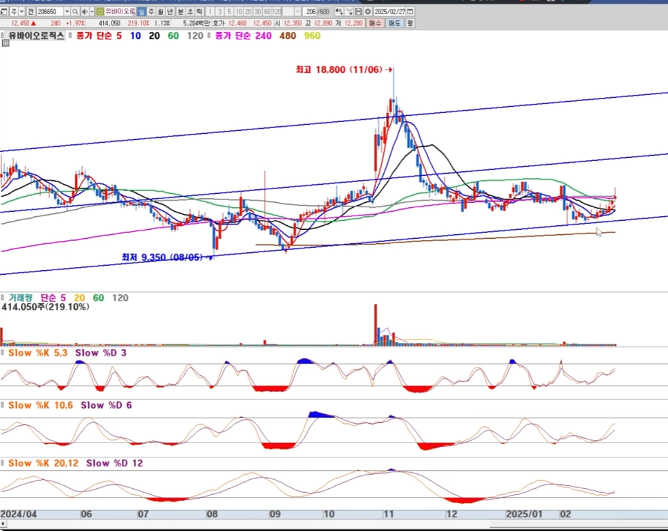Click the add indicator line icon
The image size is (668, 532).
click(x=349, y=11)
